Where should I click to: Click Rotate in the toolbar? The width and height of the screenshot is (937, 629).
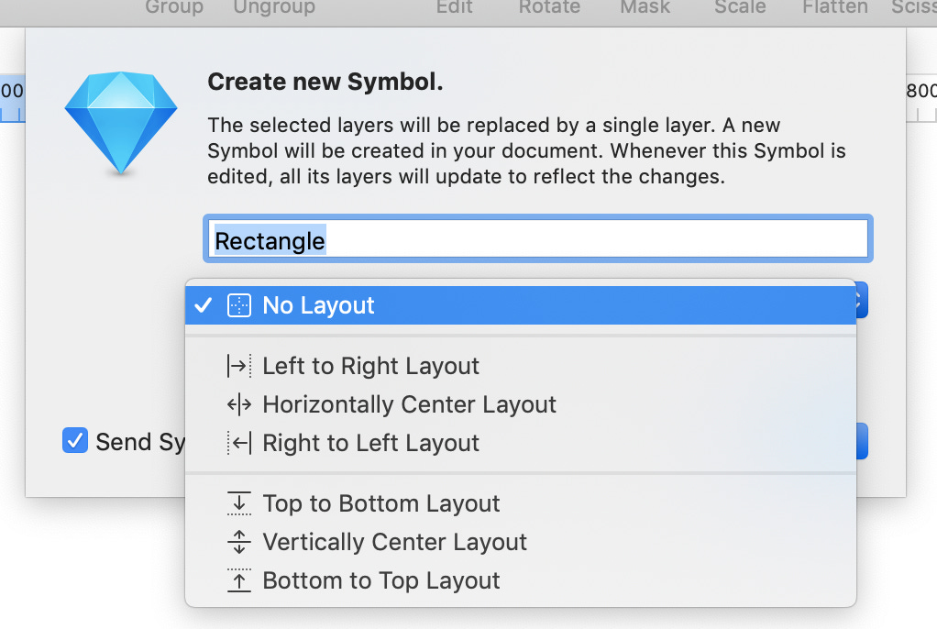point(549,7)
